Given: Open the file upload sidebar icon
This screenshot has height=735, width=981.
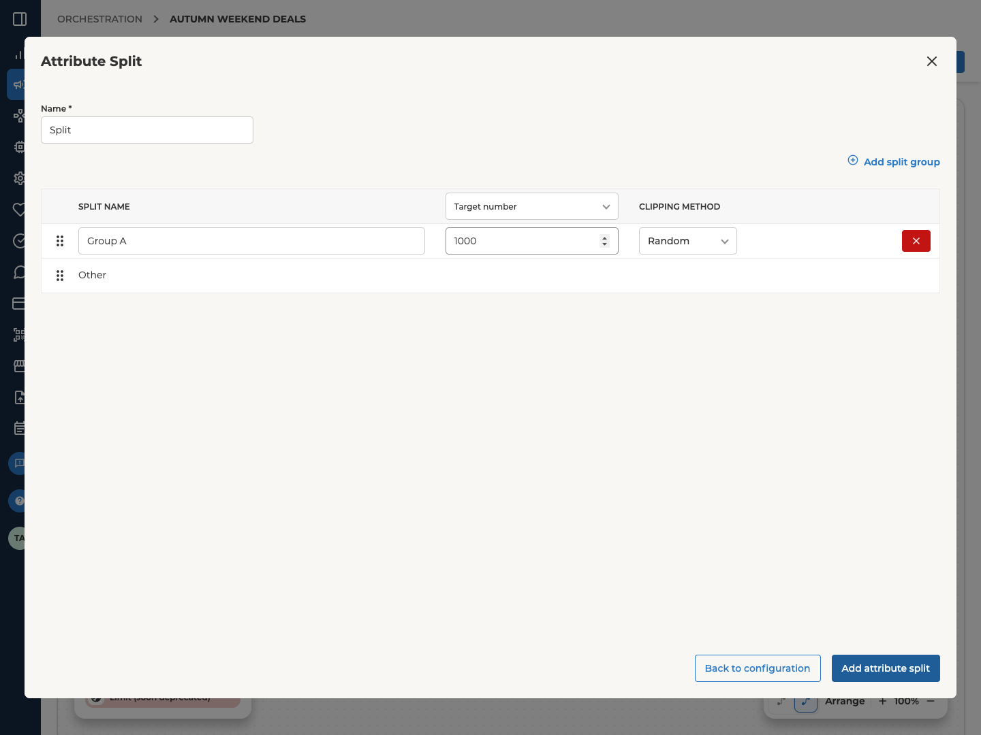Looking at the screenshot, I should pyautogui.click(x=18, y=397).
